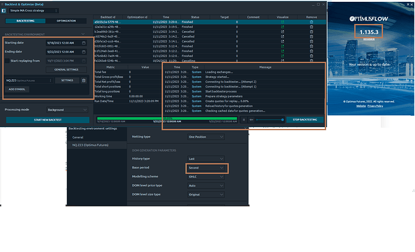Sort the table by the Status column header
The width and height of the screenshot is (415, 252).
pyautogui.click(x=195, y=17)
